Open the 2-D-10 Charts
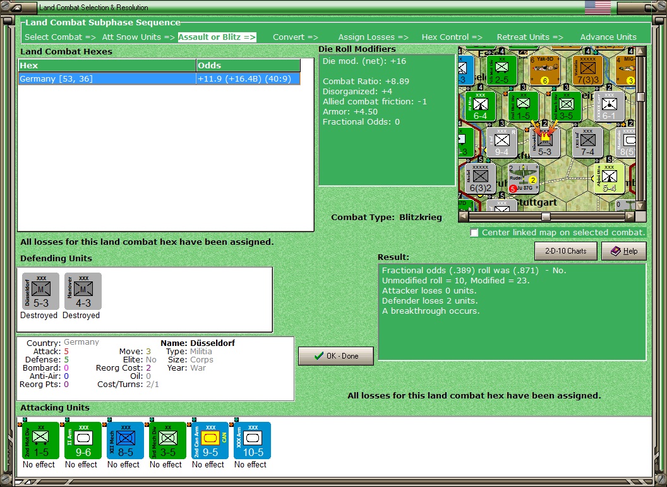Viewport: 667px width, 487px height. click(566, 251)
